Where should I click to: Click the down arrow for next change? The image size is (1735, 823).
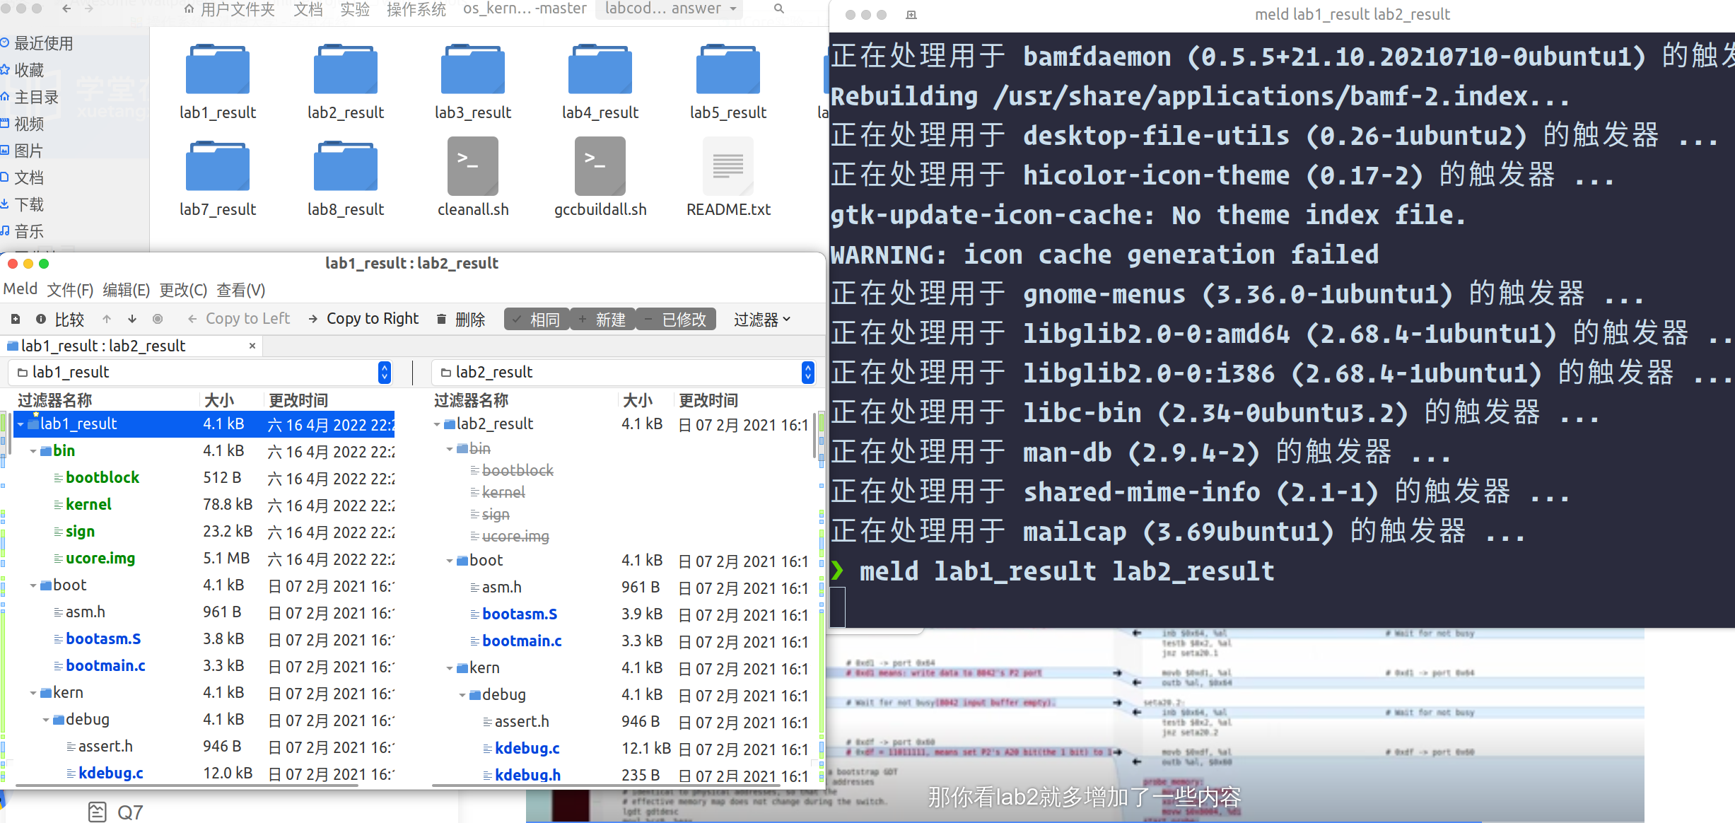132,319
